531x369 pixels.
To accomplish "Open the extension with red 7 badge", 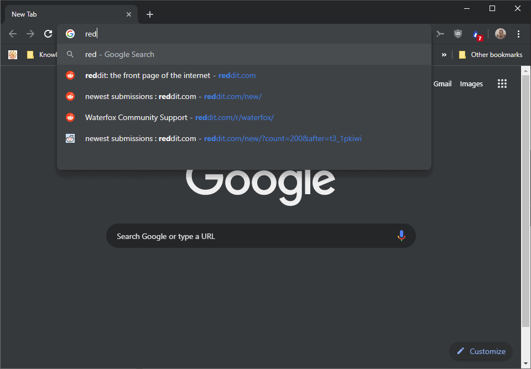I will 477,34.
